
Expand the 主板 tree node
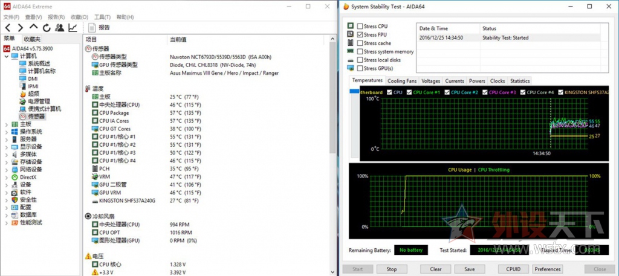click(x=6, y=124)
